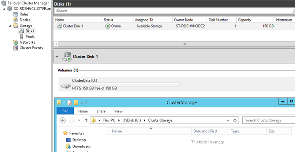Click the New Folder quick-access icon in Explorer

76,102
